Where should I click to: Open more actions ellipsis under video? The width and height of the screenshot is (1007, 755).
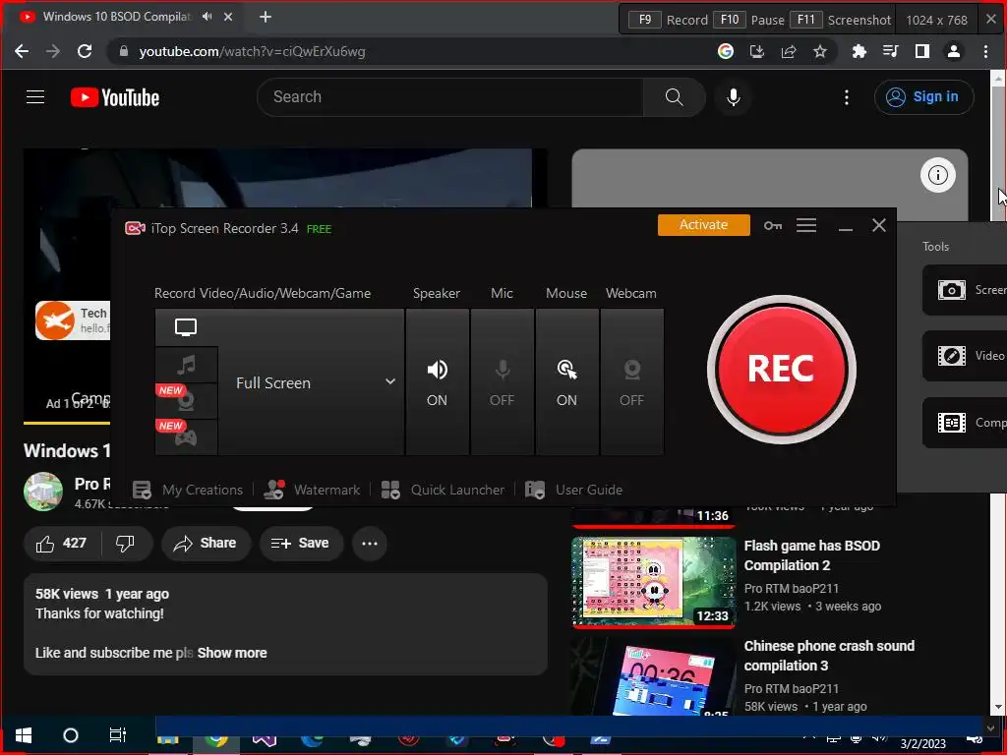click(370, 543)
